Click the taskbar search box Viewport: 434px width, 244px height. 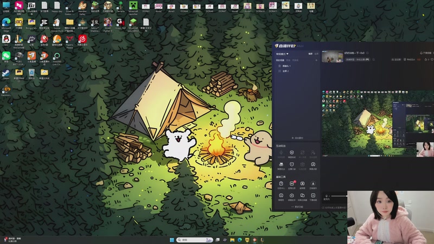click(x=195, y=240)
